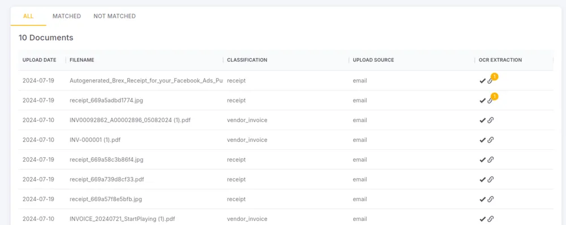This screenshot has width=566, height=225.
Task: Sort by UPLOAD SOURCE column header
Action: click(x=373, y=60)
